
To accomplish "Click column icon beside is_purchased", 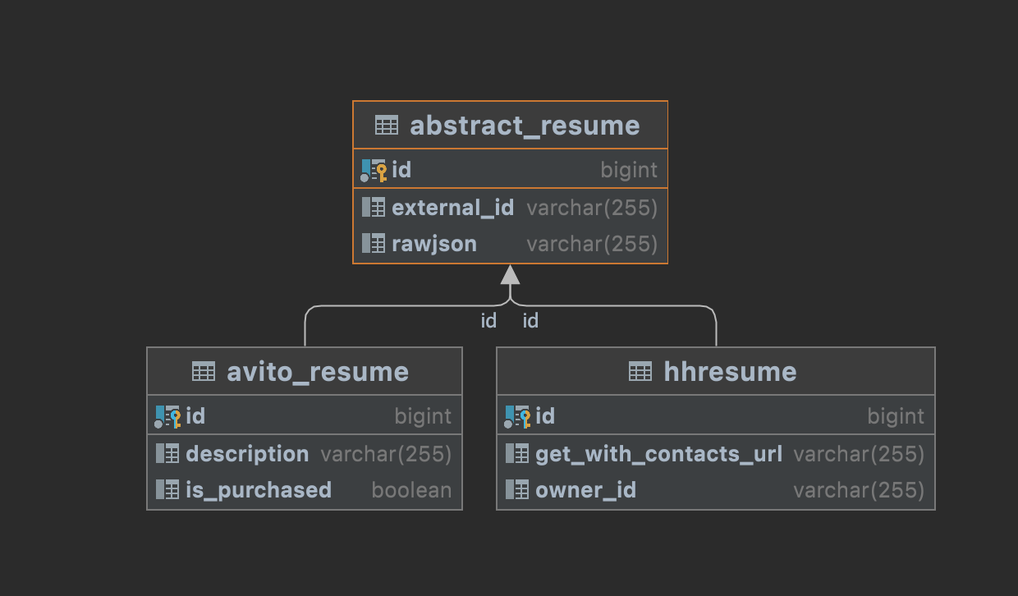I will click(167, 490).
